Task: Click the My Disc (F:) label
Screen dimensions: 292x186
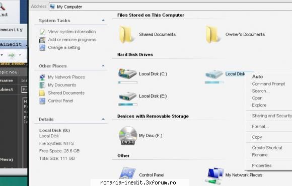Action: (151, 135)
